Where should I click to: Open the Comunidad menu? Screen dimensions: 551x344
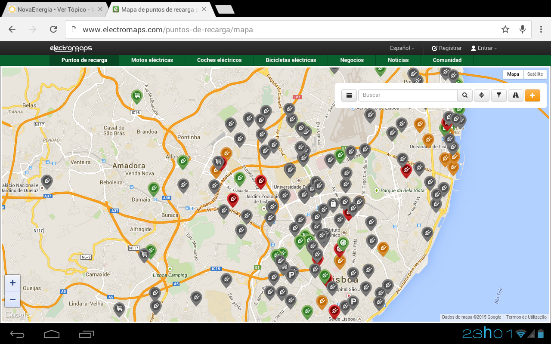pyautogui.click(x=447, y=60)
